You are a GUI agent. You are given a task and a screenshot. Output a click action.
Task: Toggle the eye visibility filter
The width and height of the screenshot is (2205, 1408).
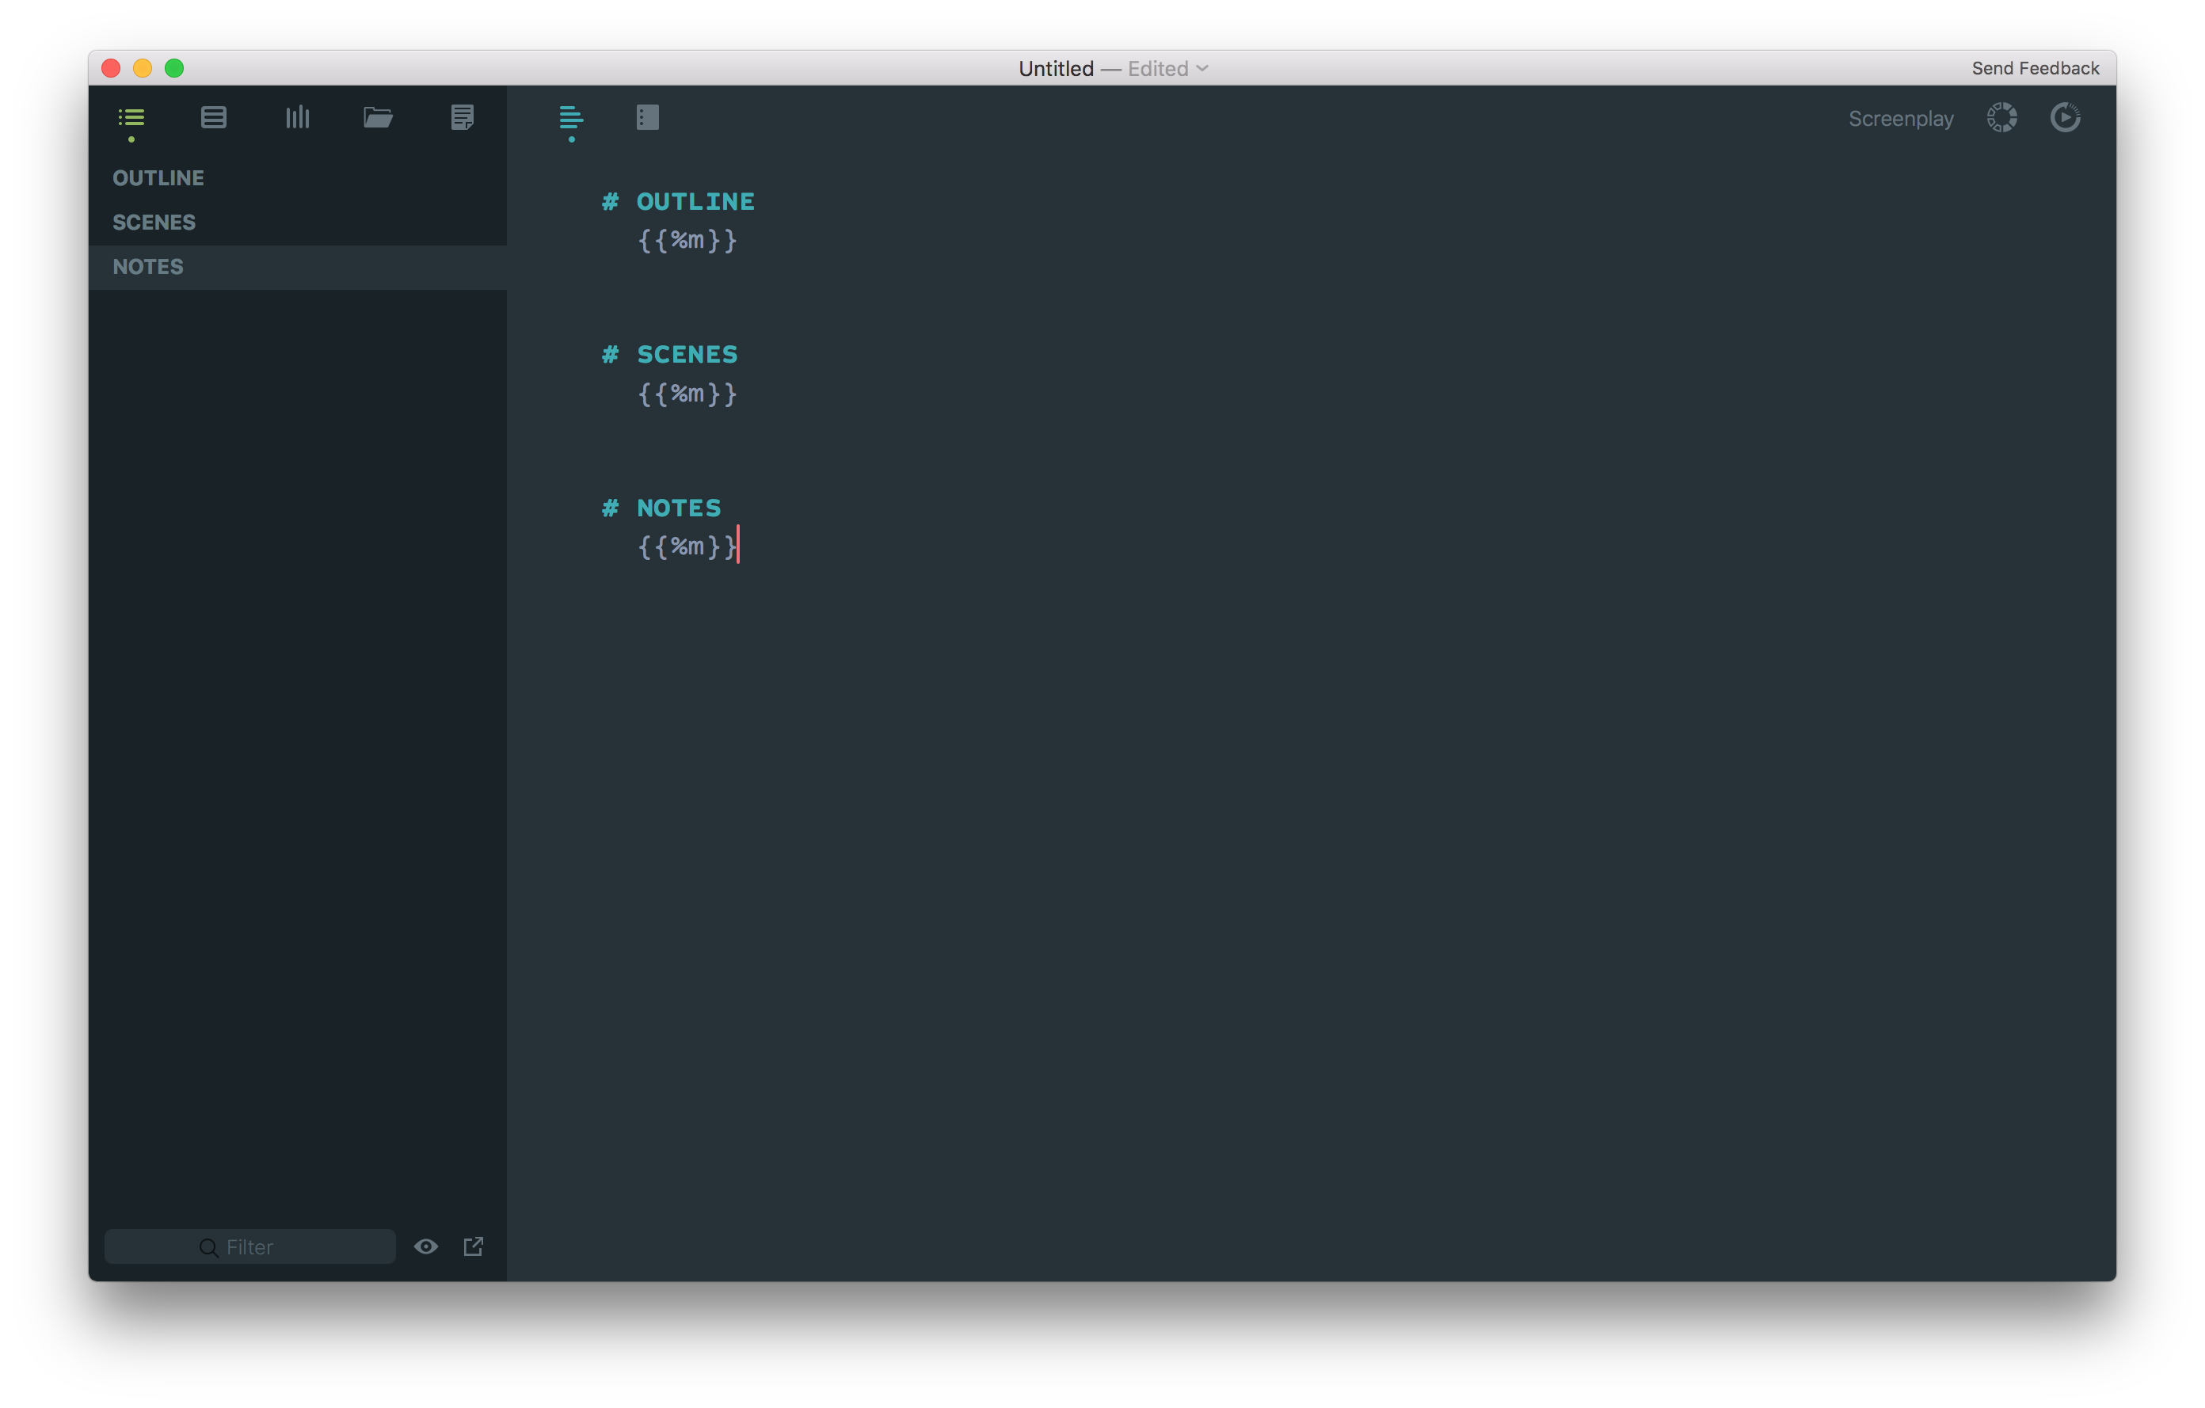(x=426, y=1247)
